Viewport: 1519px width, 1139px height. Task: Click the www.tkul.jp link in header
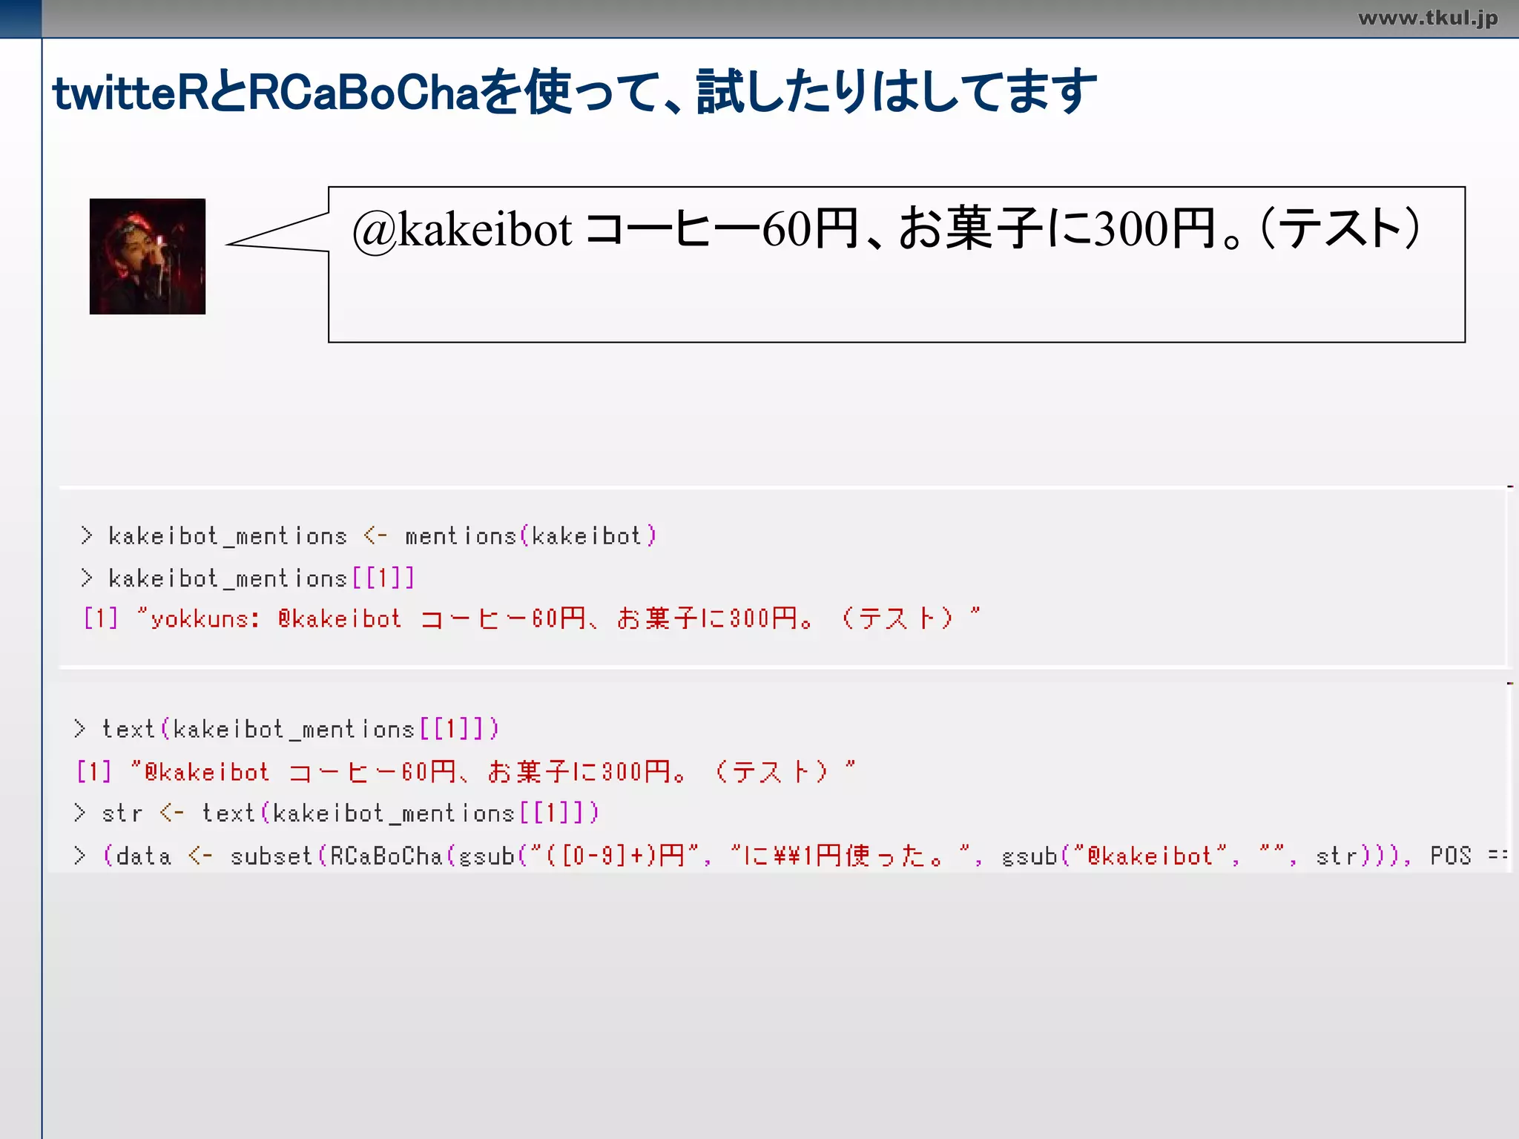point(1427,18)
